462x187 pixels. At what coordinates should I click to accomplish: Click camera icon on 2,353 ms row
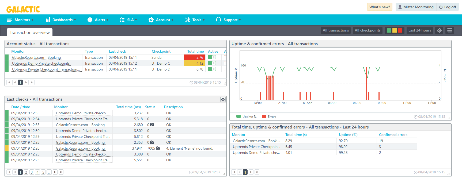click(152, 142)
